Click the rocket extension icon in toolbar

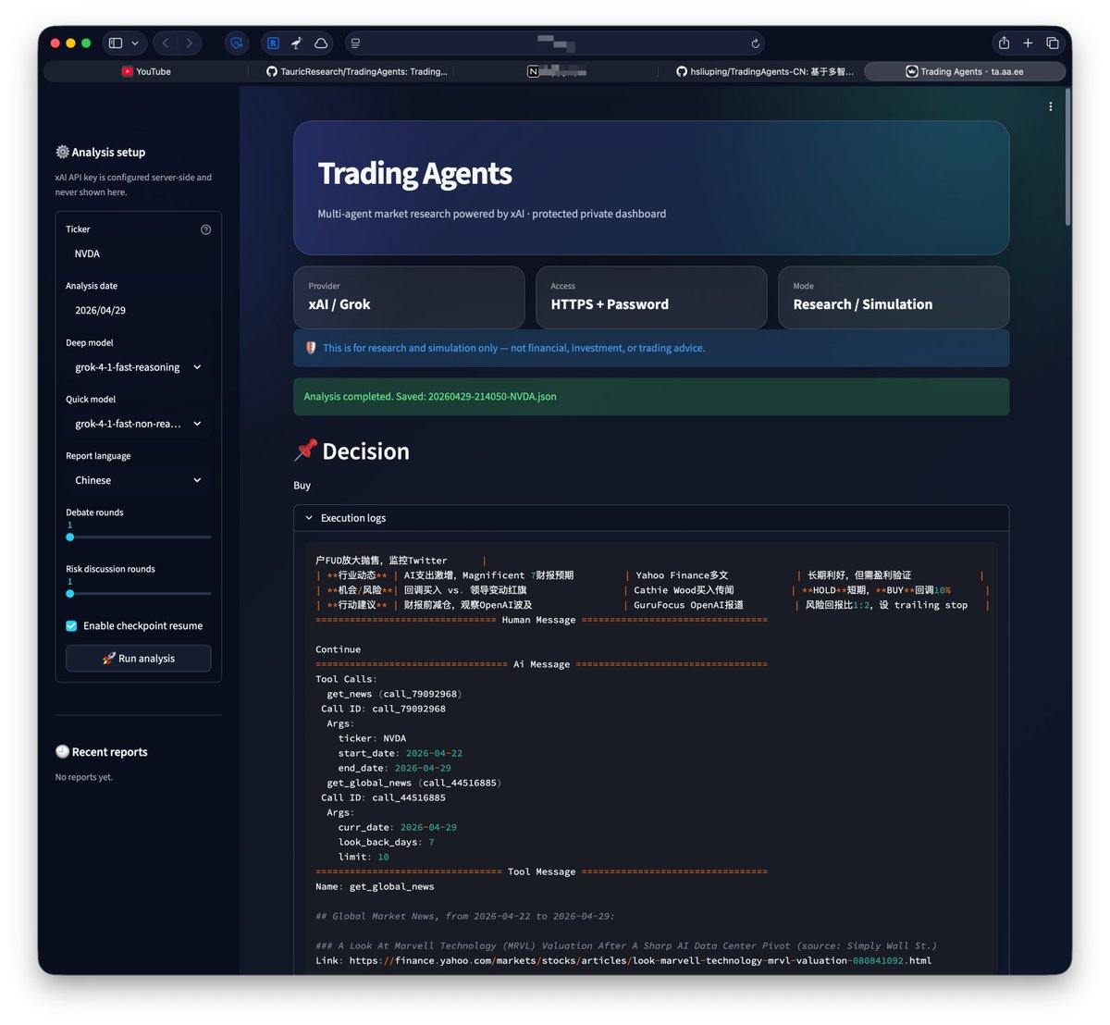click(x=297, y=43)
